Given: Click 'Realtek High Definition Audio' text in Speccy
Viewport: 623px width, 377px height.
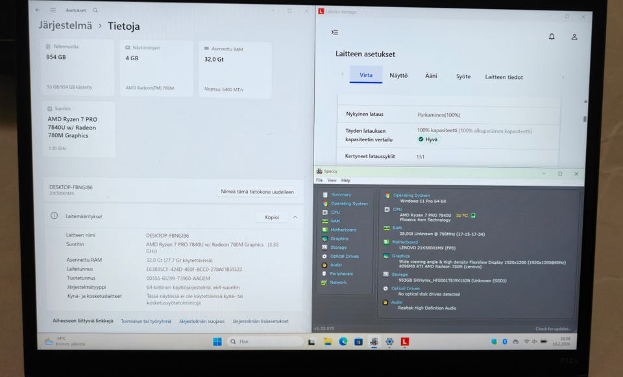Looking at the screenshot, I should click(x=427, y=308).
